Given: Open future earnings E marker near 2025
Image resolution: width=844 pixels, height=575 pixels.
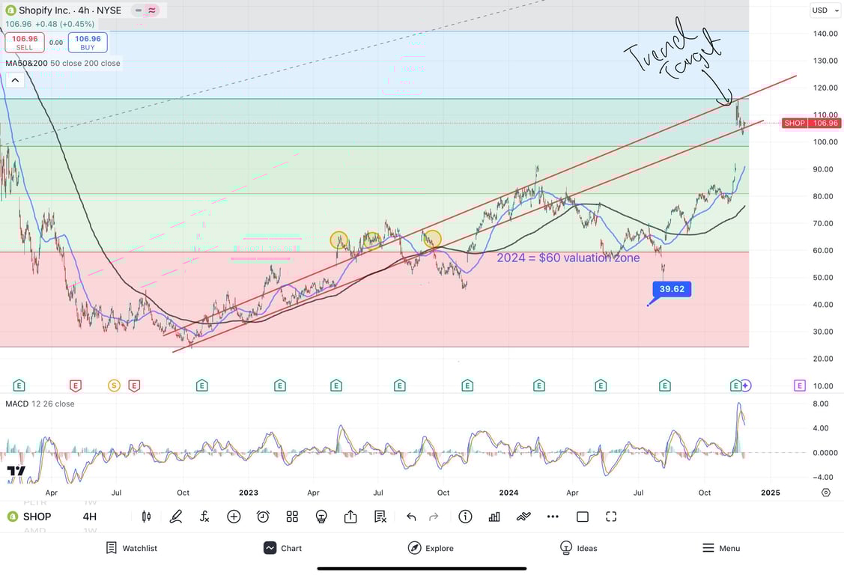Looking at the screenshot, I should 799,385.
